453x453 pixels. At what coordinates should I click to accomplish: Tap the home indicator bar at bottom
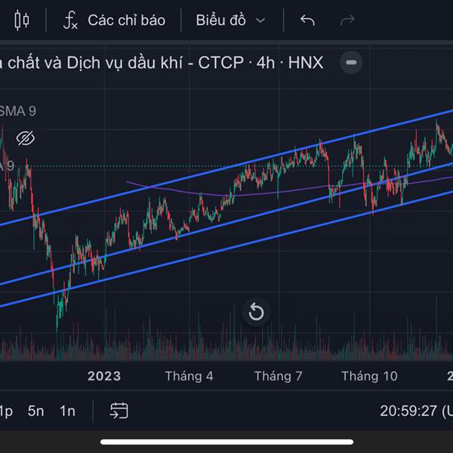226,442
